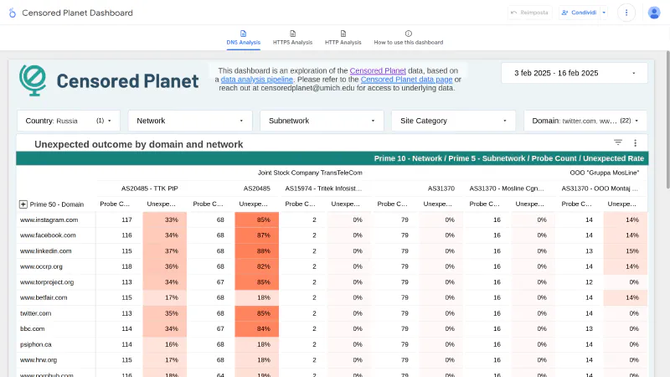
Task: Click the Looker Studio logo icon
Action: point(12,13)
